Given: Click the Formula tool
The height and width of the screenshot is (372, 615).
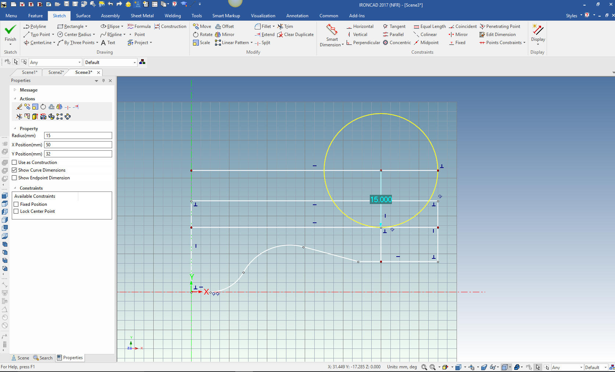Looking at the screenshot, I should pos(139,26).
